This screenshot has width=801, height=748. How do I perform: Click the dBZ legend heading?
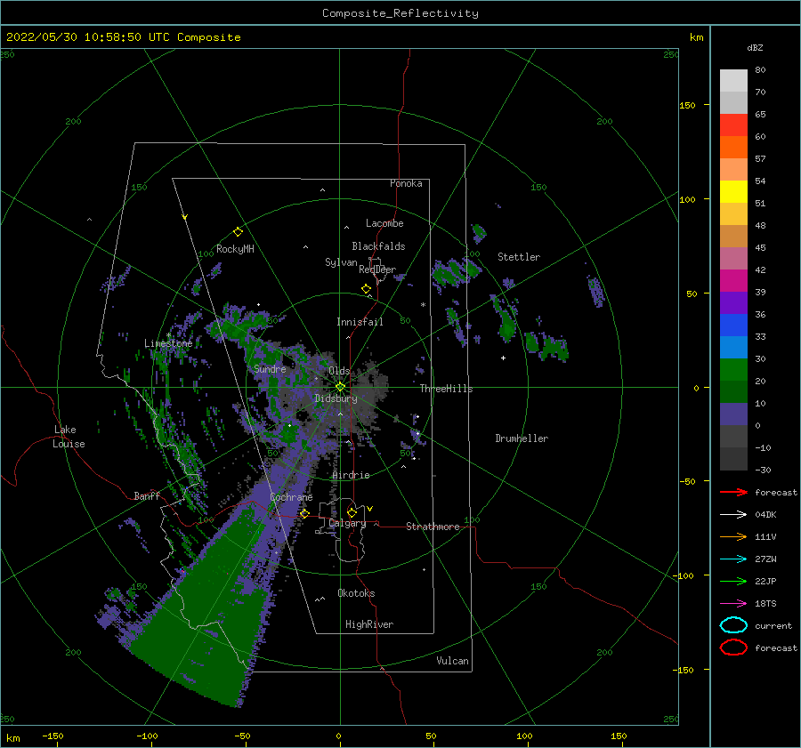point(755,48)
